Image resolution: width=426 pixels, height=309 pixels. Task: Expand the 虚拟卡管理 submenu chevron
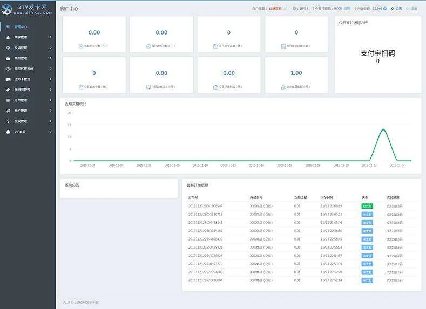tap(51, 79)
